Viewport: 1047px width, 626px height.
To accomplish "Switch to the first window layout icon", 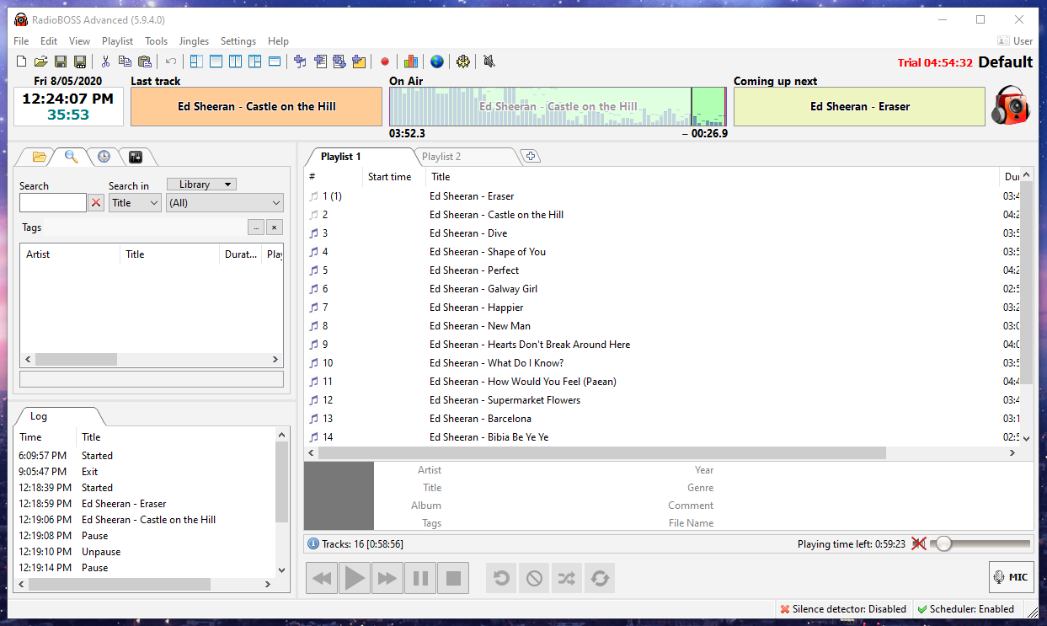I will 196,62.
